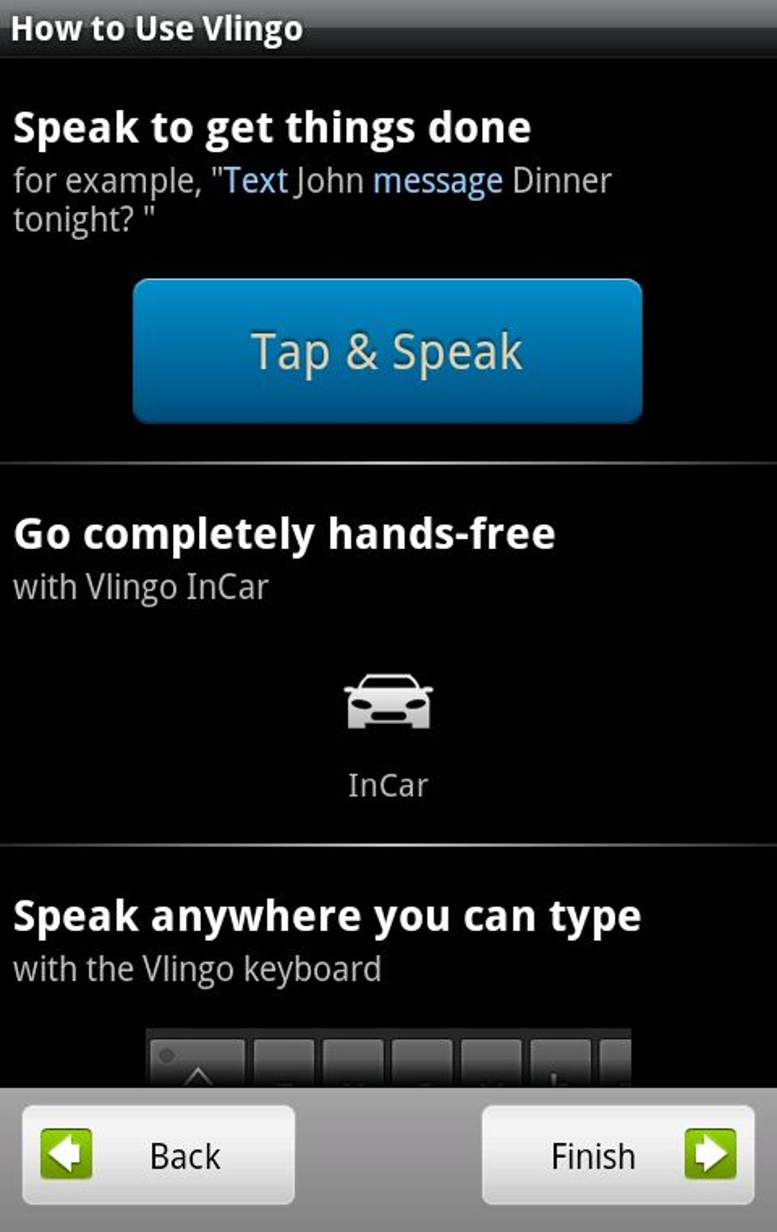Select the "Speak anywhere you can type" heading
The width and height of the screenshot is (777, 1232).
[x=327, y=917]
